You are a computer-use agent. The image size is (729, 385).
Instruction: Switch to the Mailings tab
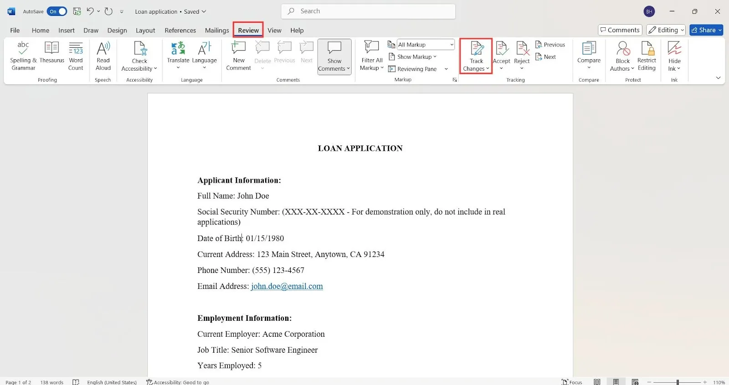pos(217,30)
